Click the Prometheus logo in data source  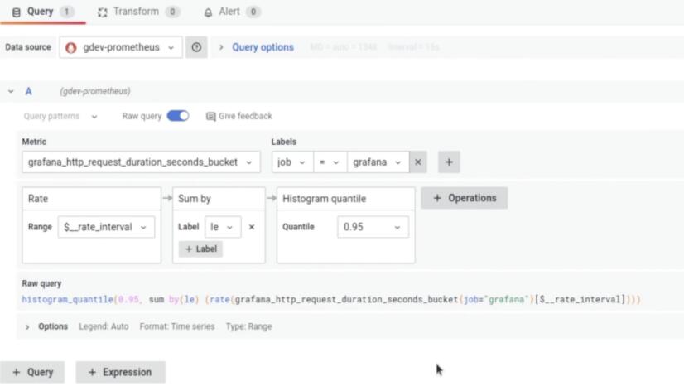click(x=70, y=47)
